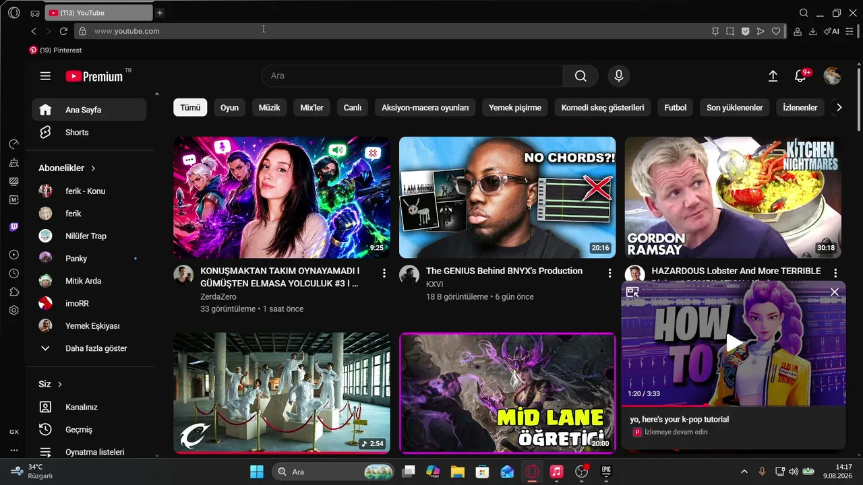Open Pinterest bookmark in bookmarks bar
Image resolution: width=863 pixels, height=485 pixels.
pyautogui.click(x=55, y=51)
